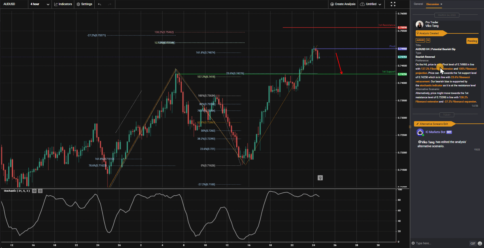
Task: Click the @Viko Tang mention
Action: coord(426,142)
